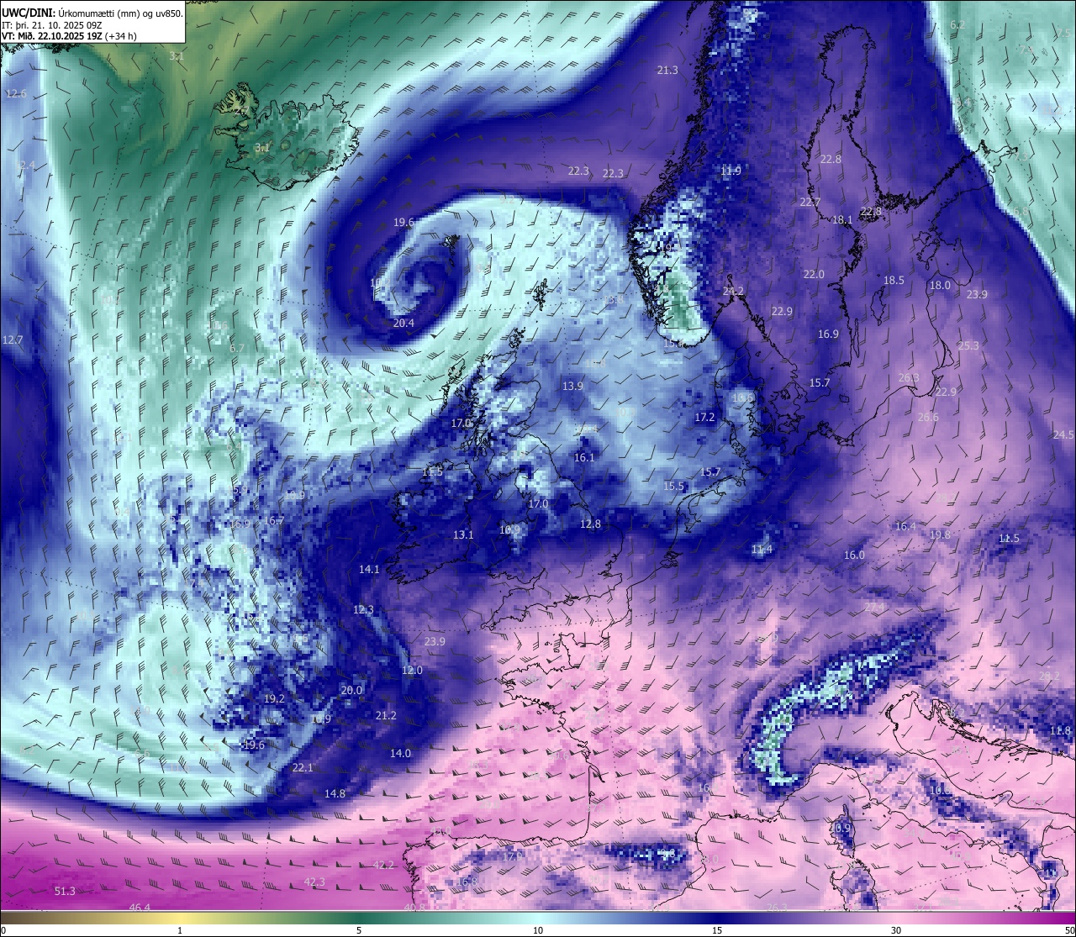Select the '20.0' value label
1076x937 pixels.
point(351,691)
